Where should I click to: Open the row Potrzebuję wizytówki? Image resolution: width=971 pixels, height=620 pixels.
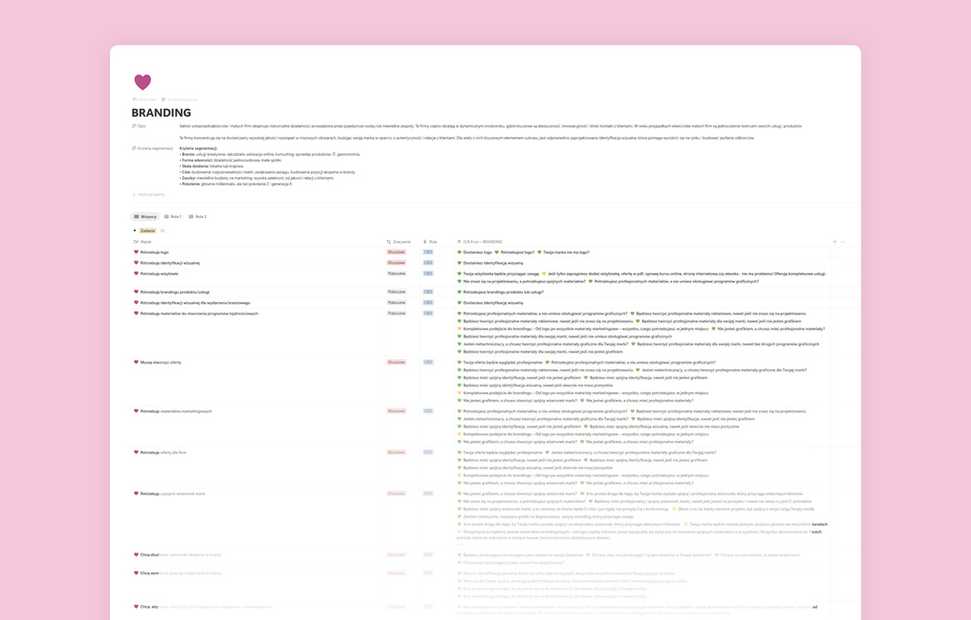point(159,274)
